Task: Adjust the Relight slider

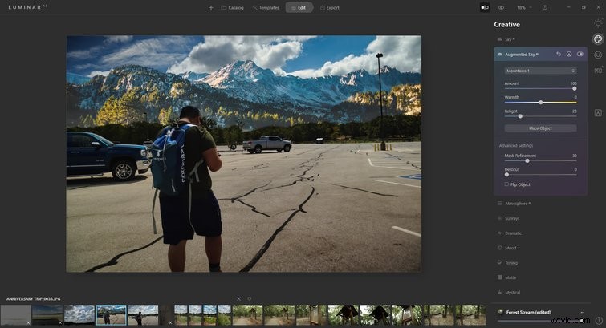Action: pyautogui.click(x=520, y=116)
